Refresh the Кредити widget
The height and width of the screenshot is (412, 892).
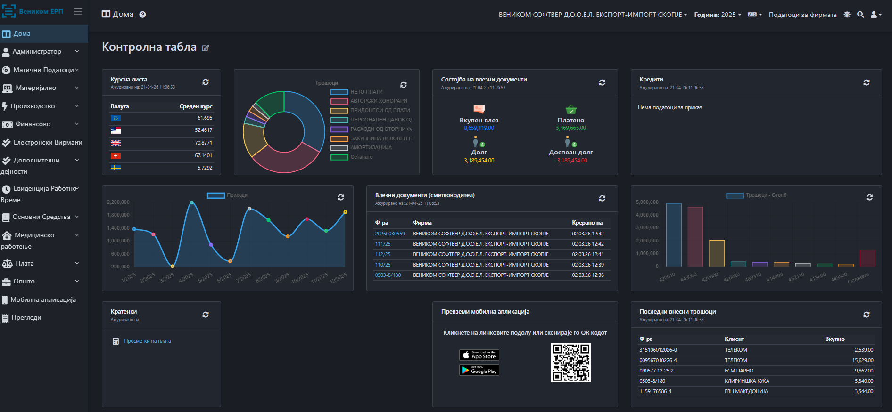(867, 82)
